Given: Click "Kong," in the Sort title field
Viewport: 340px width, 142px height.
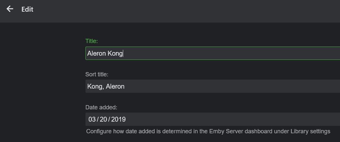Looking at the screenshot, I should [96, 86].
